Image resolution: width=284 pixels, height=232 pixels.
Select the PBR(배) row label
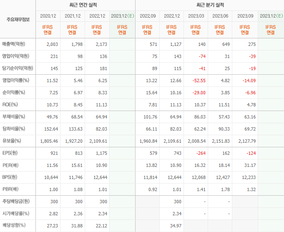point(10,189)
